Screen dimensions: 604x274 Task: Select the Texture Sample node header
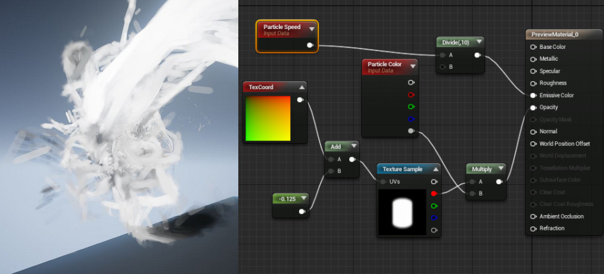coord(409,169)
